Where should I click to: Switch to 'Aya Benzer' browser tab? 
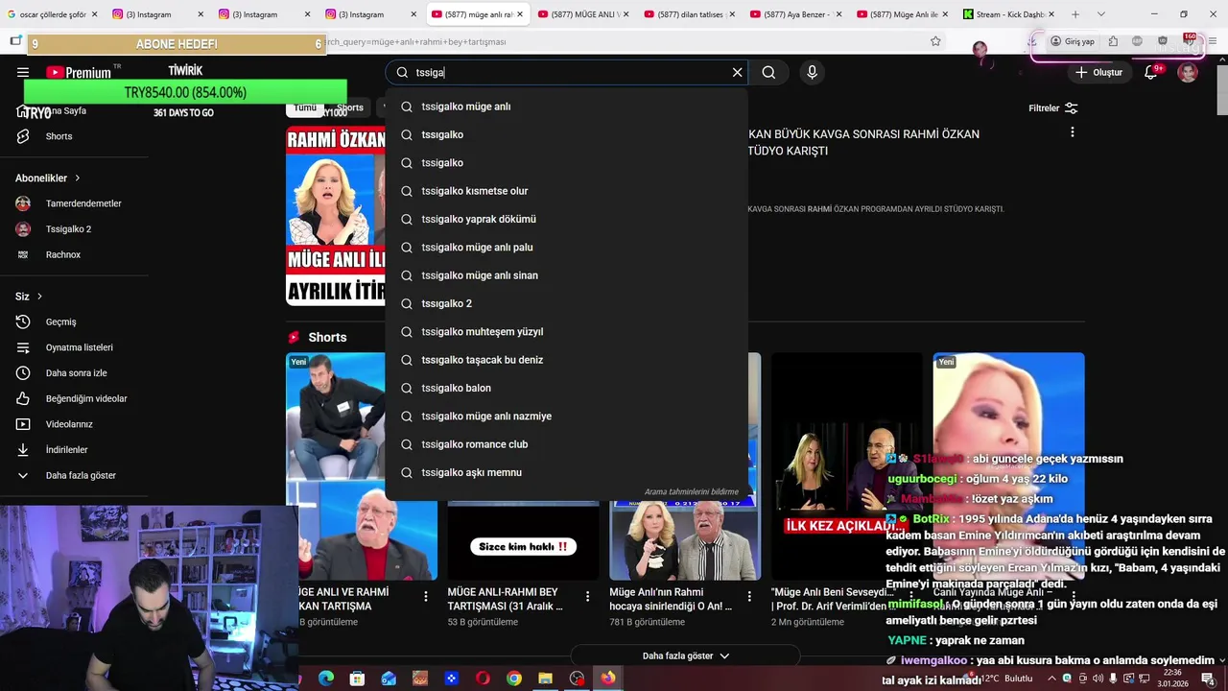pyautogui.click(x=796, y=14)
